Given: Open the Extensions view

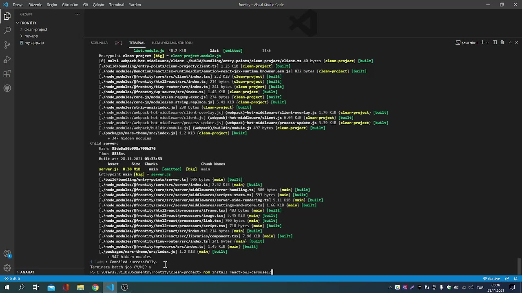Looking at the screenshot, I should (7, 74).
